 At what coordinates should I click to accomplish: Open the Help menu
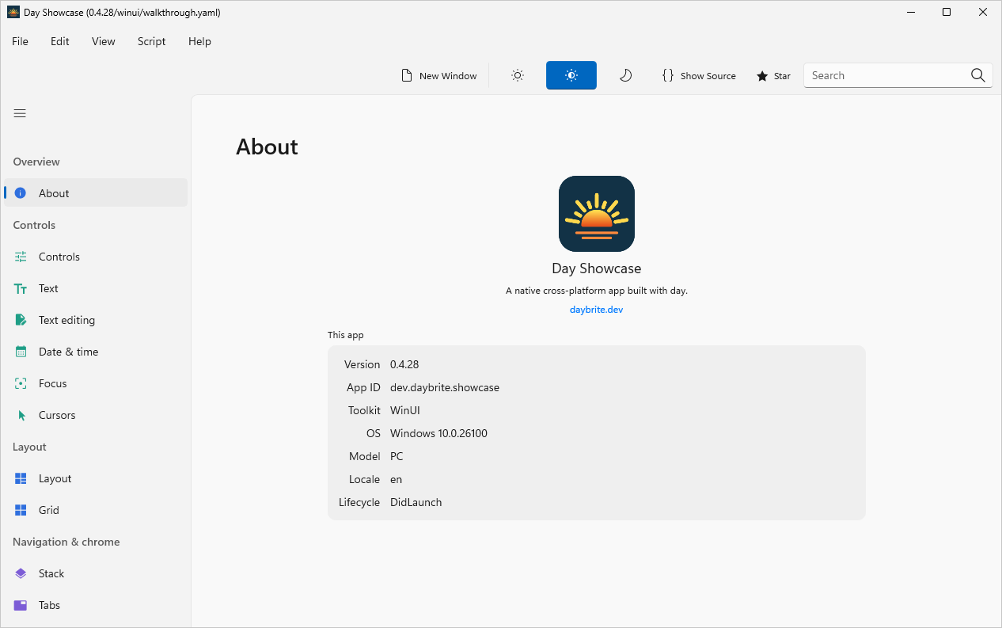pos(199,41)
